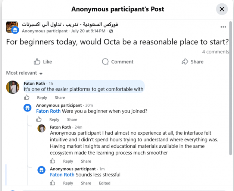Share the 'Were you a beginner' reply

[x=72, y=120]
